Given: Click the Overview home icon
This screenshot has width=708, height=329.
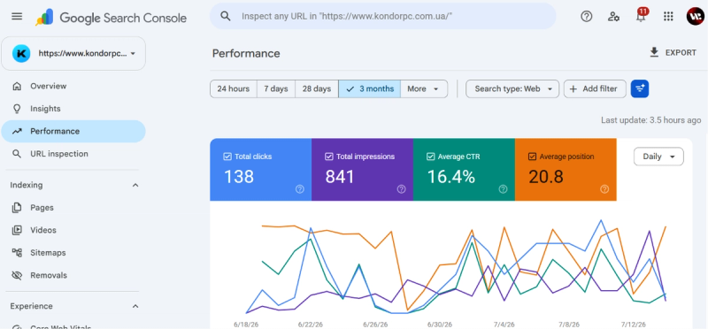Looking at the screenshot, I should click(17, 86).
